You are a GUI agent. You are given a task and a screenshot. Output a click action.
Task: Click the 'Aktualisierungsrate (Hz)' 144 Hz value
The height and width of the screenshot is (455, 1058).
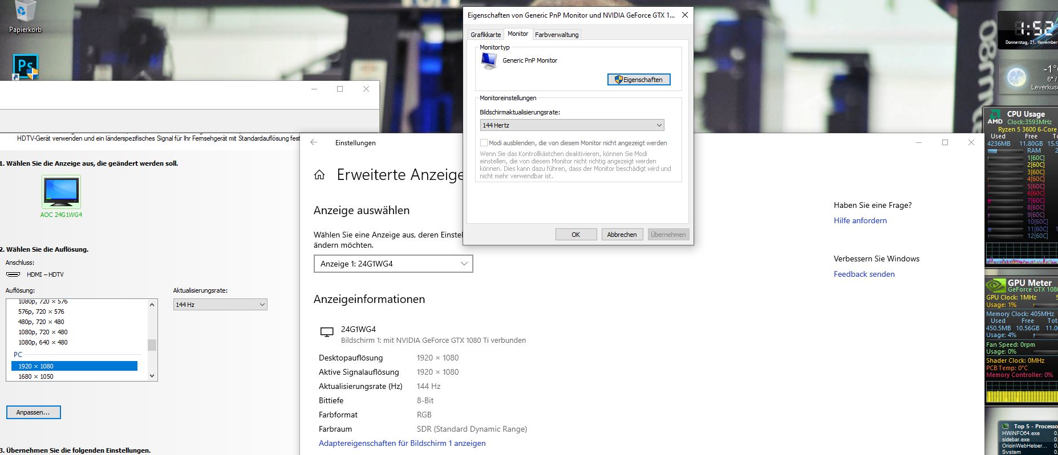[x=429, y=386]
